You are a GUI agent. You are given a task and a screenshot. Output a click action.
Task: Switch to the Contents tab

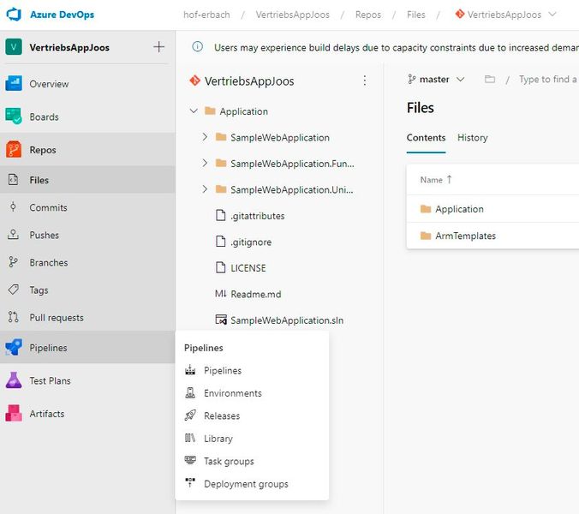426,137
